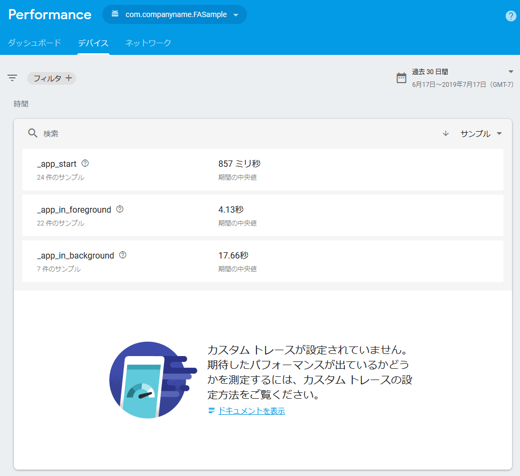Open help via the question mark icon

click(510, 15)
